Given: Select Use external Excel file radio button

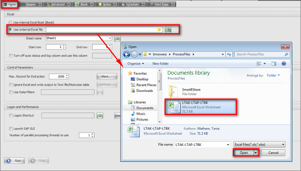Looking at the screenshot, I should point(10,29).
